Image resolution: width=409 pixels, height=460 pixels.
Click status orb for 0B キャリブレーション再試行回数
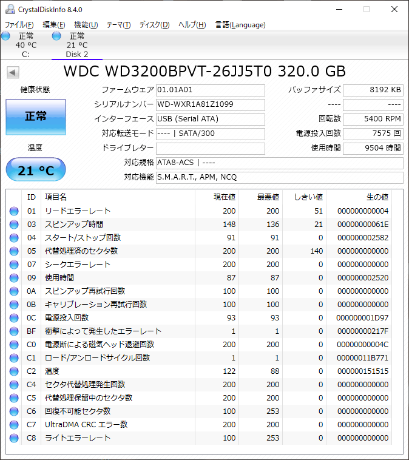(14, 305)
